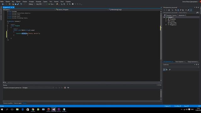
Task: Click the ENG language indicator in tray
Action: click(x=192, y=110)
